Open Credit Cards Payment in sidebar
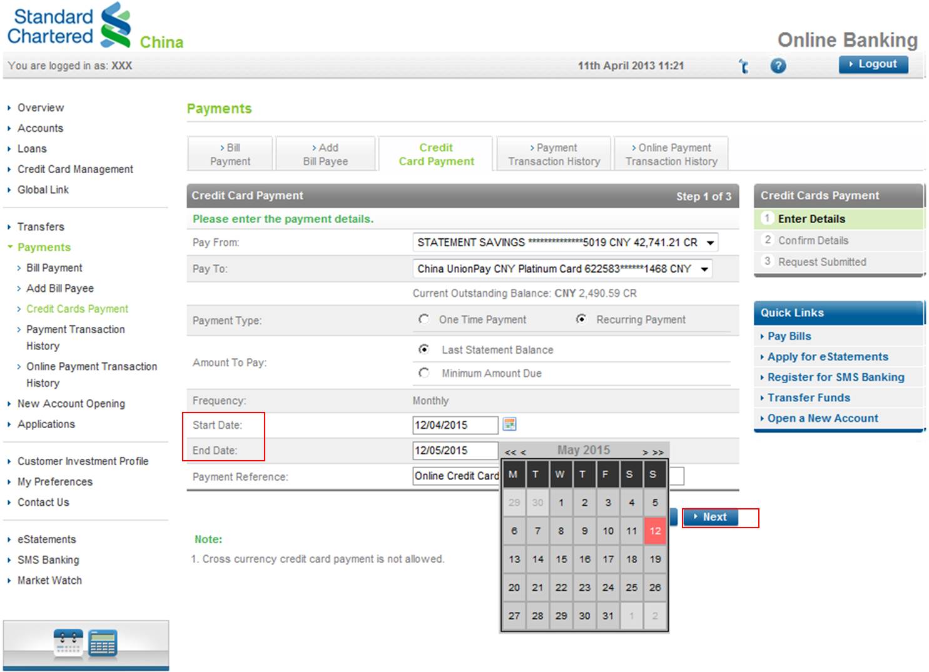 click(77, 309)
